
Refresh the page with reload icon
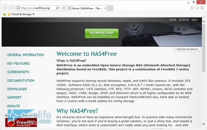tap(64, 8)
